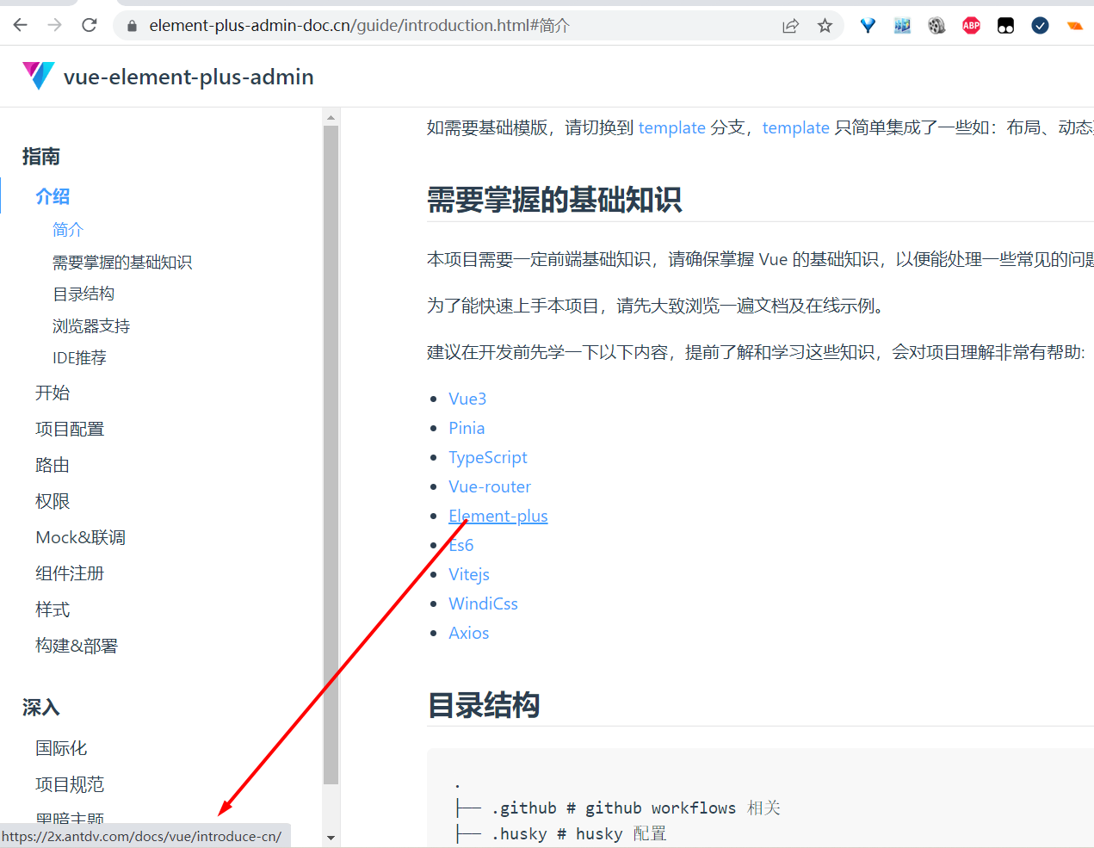Image resolution: width=1094 pixels, height=848 pixels.
Task: Click the bookmark star in the address bar
Action: [x=825, y=25]
